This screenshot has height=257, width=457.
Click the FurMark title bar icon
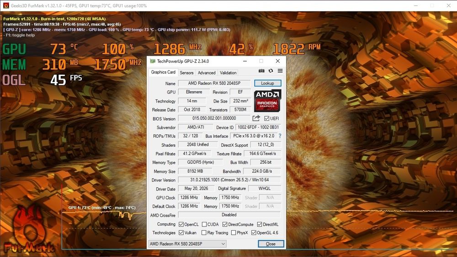[6, 5]
